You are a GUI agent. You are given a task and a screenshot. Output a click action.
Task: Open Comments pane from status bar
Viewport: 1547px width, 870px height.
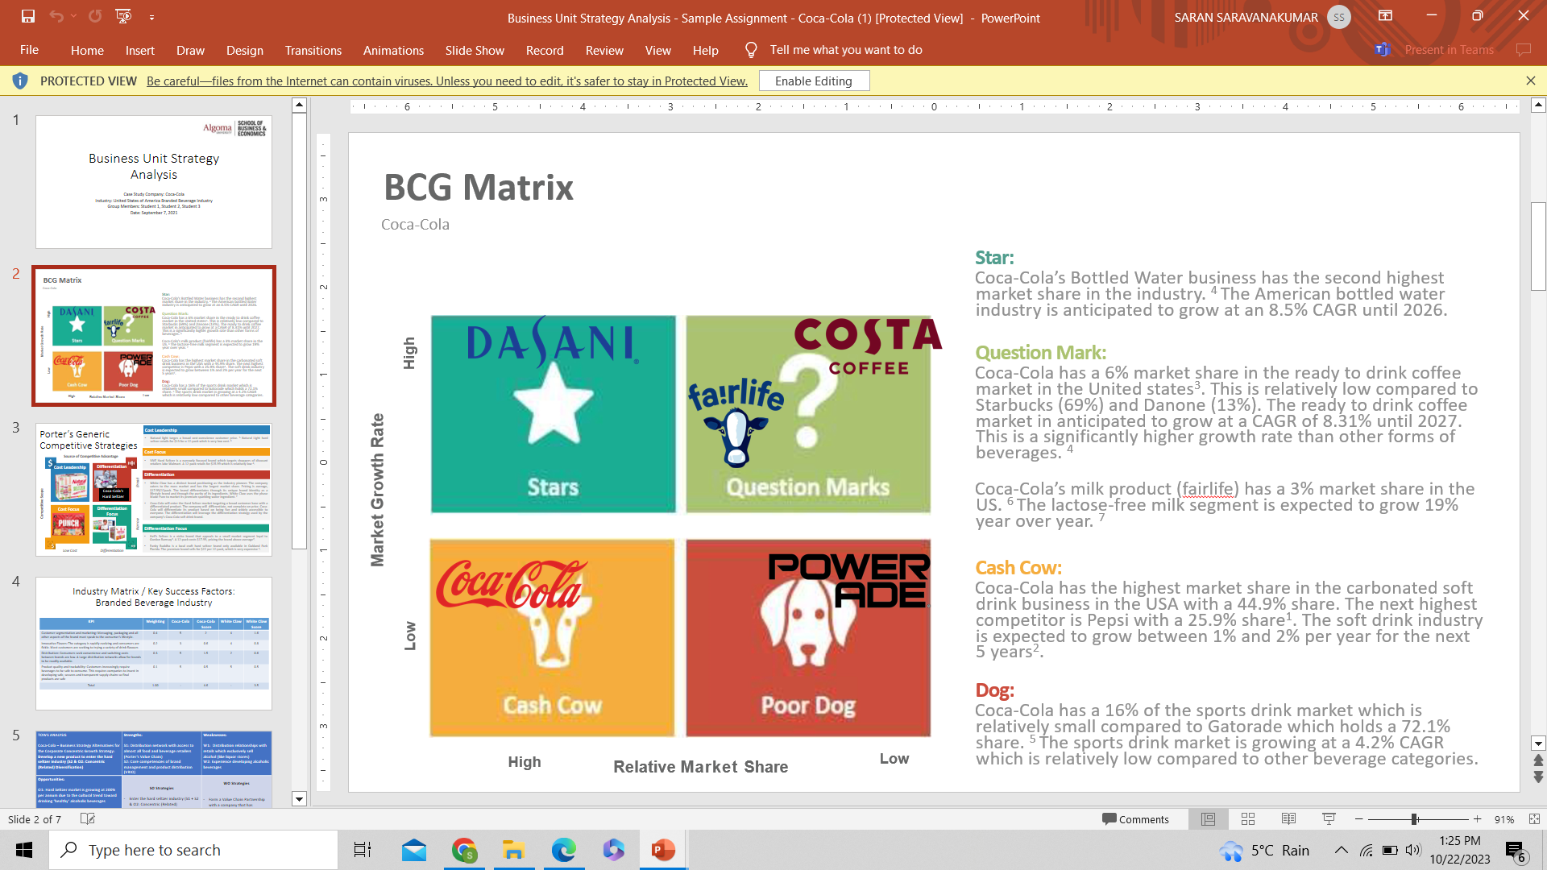tap(1135, 819)
